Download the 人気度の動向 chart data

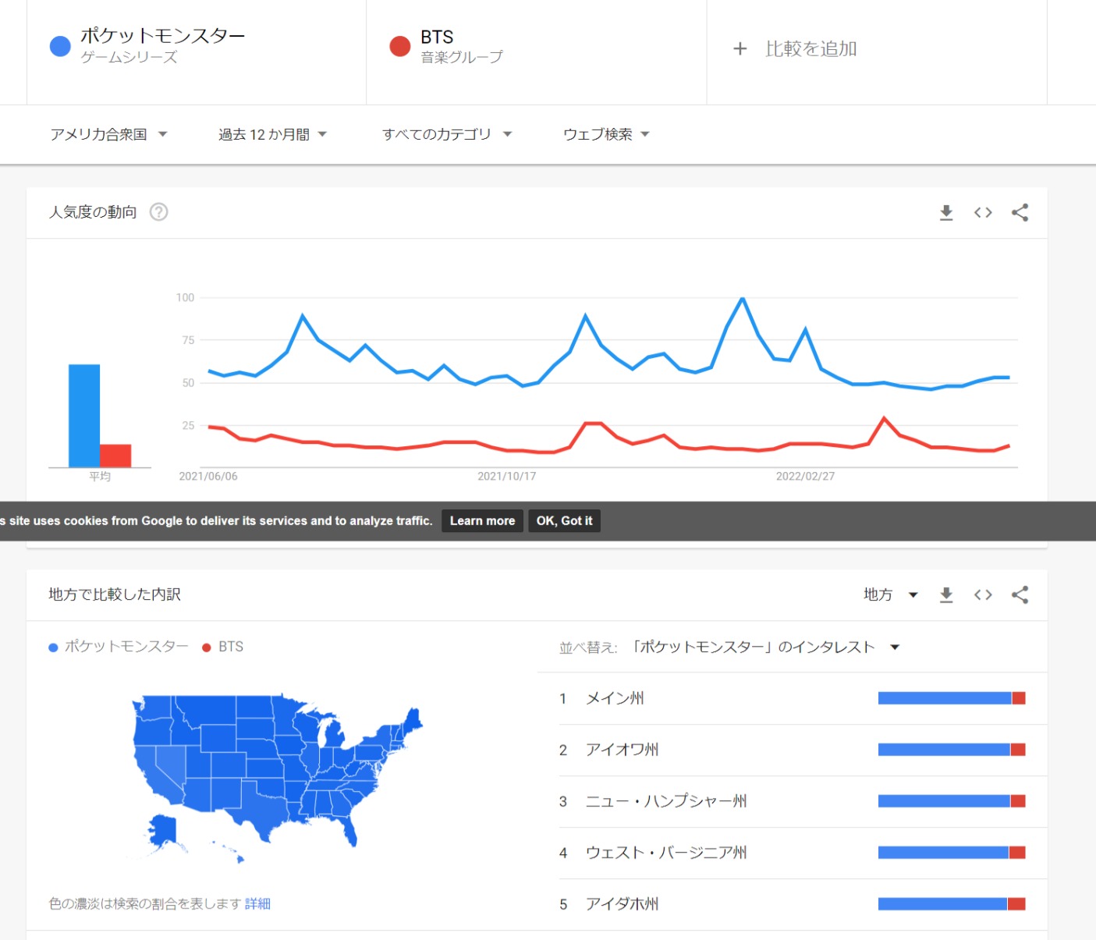(946, 212)
